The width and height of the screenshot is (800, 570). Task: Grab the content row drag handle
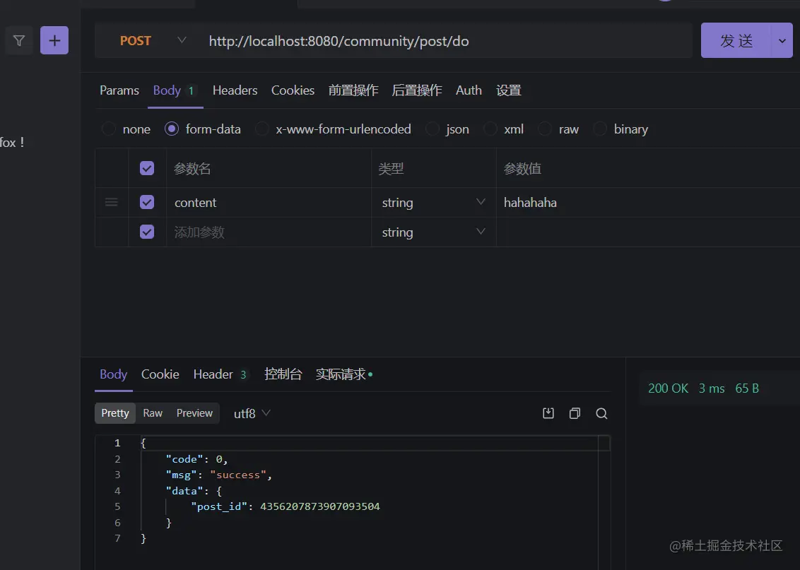[111, 203]
